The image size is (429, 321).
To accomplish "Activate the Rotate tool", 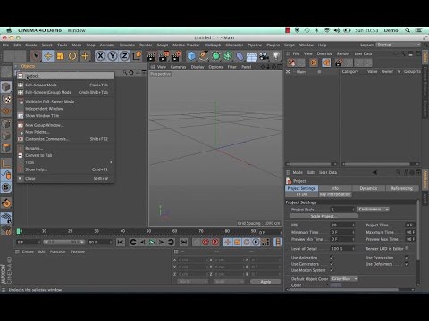I will pyautogui.click(x=72, y=55).
